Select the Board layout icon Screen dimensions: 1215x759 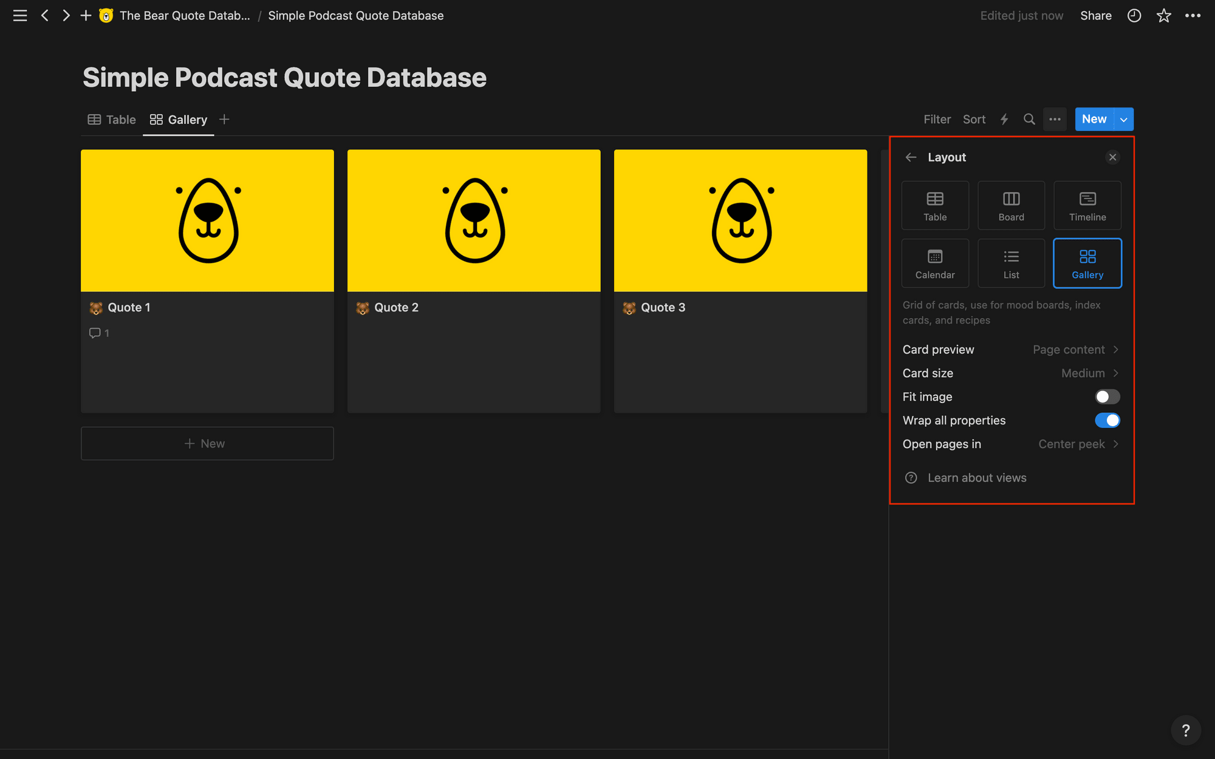tap(1011, 205)
